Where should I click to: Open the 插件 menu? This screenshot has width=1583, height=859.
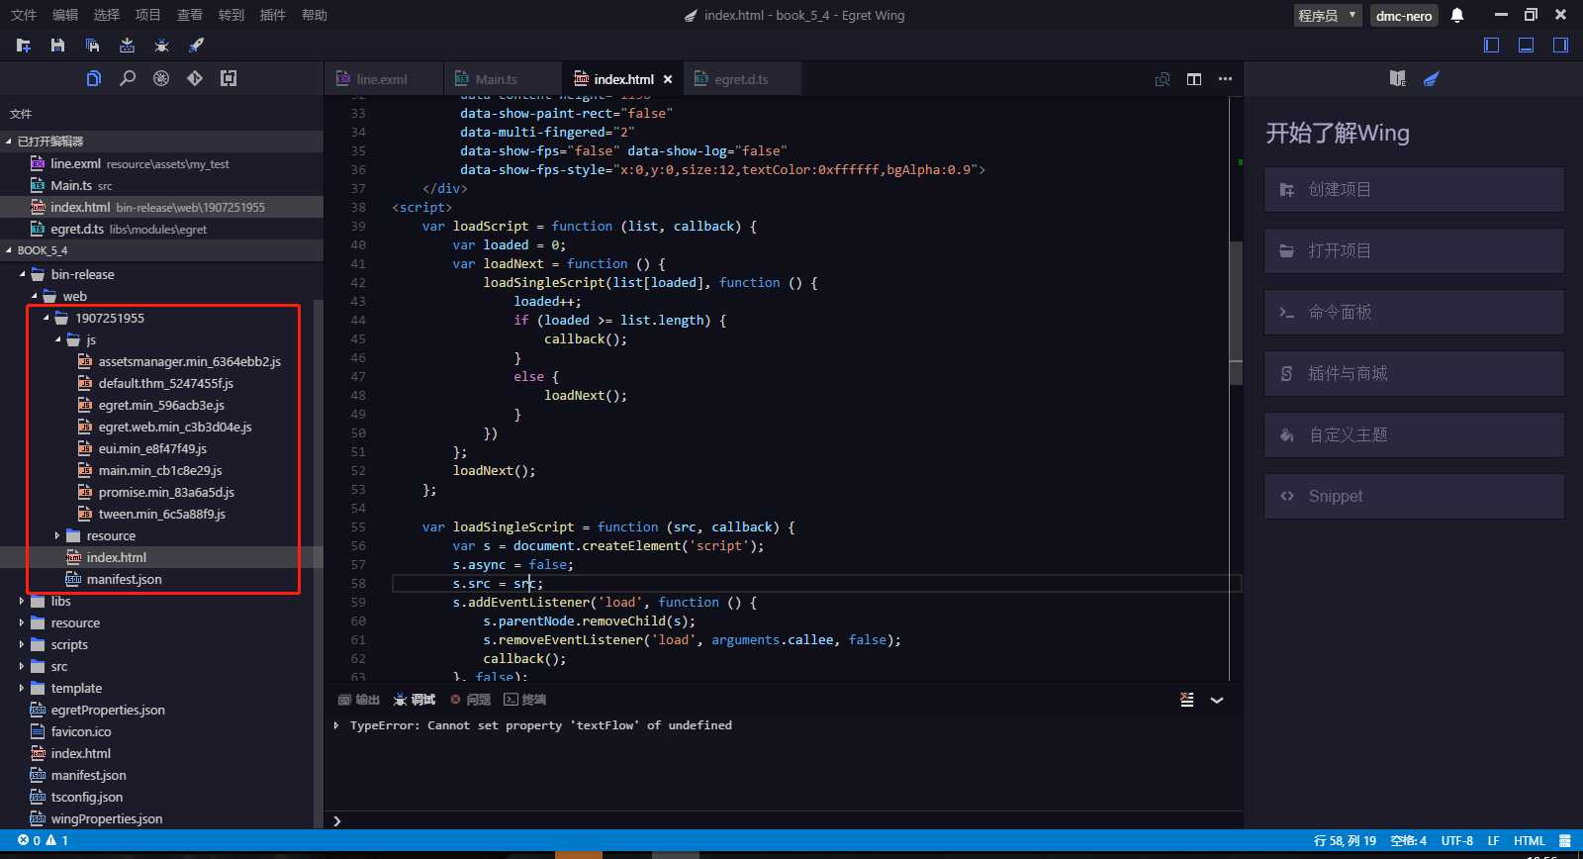point(272,15)
